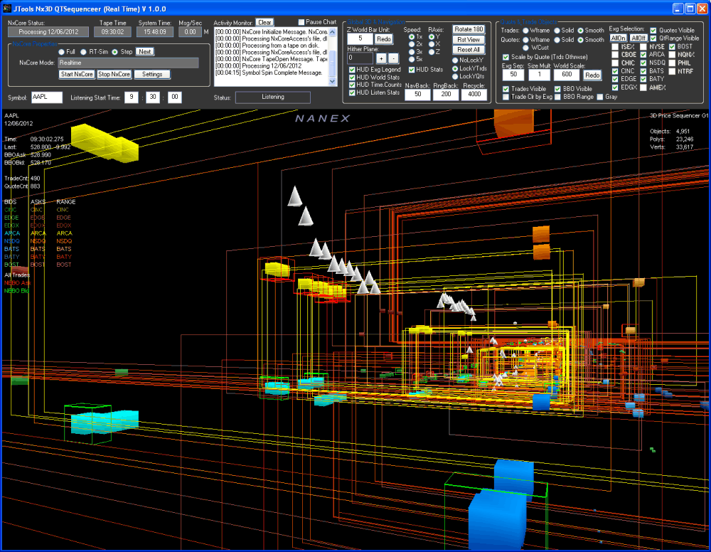
Task: Click the Listening Start Time hour field
Action: click(131, 97)
